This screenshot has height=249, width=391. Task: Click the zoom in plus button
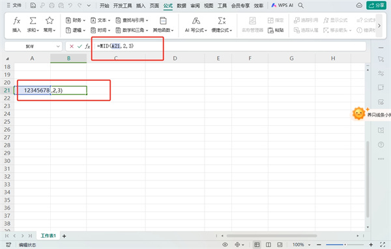(x=371, y=244)
